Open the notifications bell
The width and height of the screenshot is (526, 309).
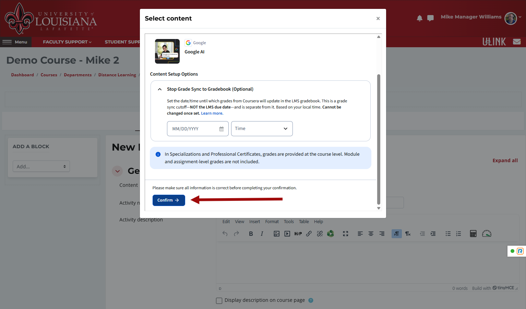click(419, 18)
